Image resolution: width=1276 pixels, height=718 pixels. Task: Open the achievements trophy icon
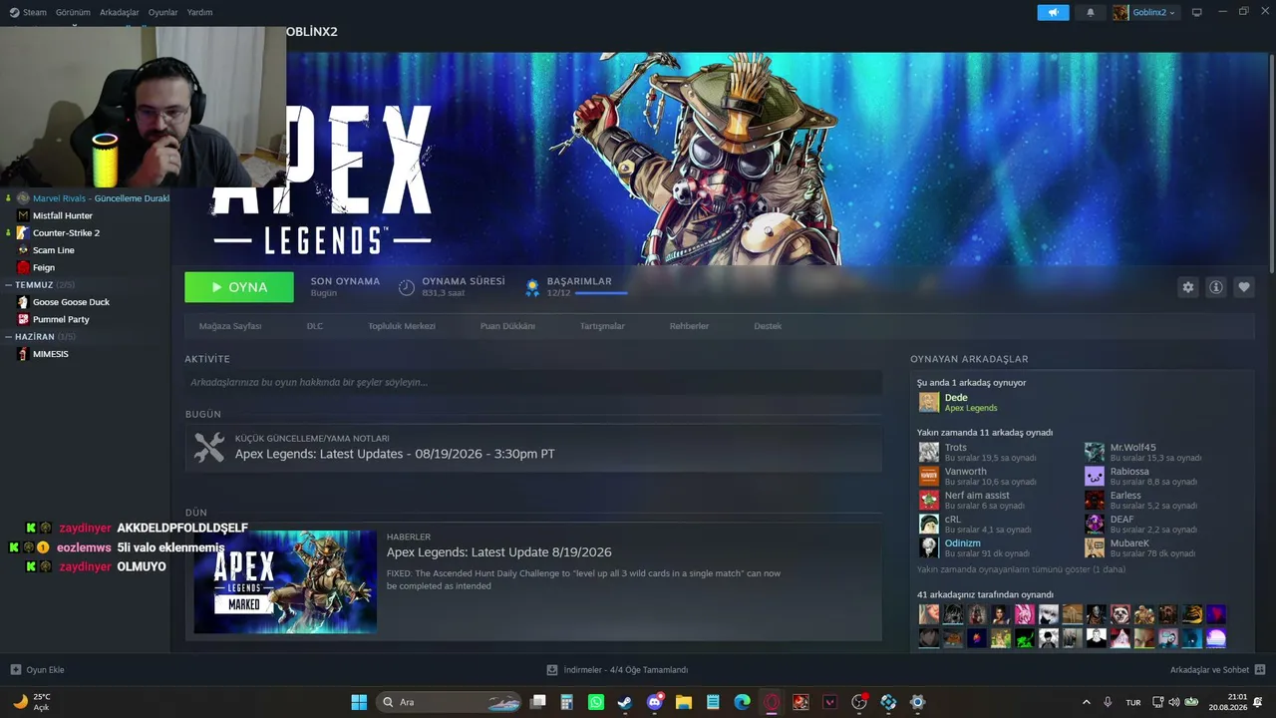(533, 287)
